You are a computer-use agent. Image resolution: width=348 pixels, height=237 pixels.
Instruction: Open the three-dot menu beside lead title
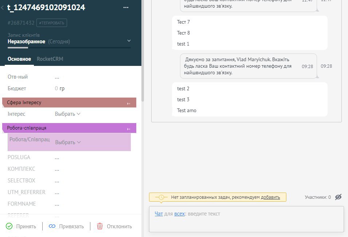(126, 7)
